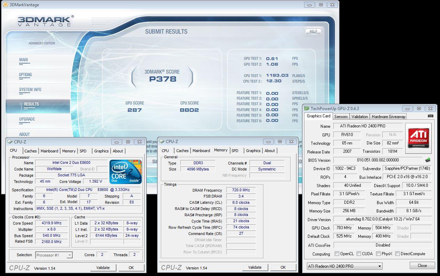This screenshot has width=440, height=276.
Task: Click the ATI CrossFire value Disabled
Action: point(383,245)
